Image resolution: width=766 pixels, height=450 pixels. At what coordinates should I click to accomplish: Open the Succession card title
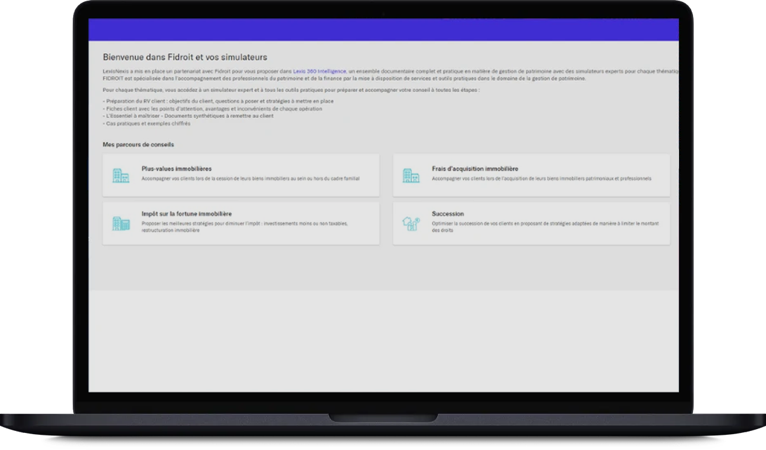(447, 214)
